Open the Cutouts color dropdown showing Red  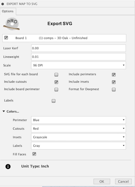[x=79, y=129]
